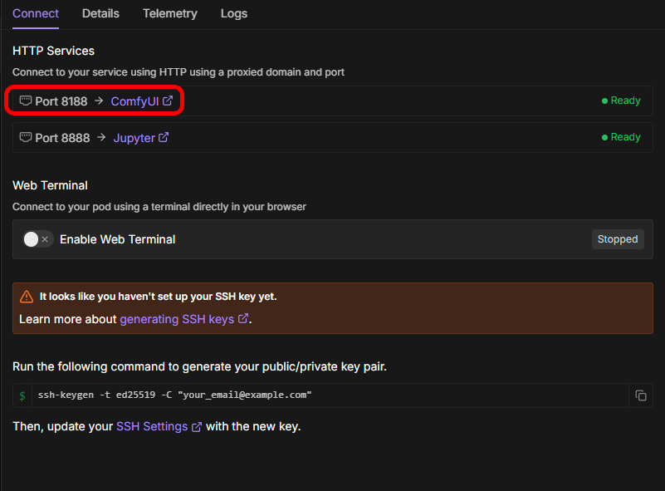Open the ComfyUI link on port 8188
The image size is (665, 491).
click(x=134, y=101)
